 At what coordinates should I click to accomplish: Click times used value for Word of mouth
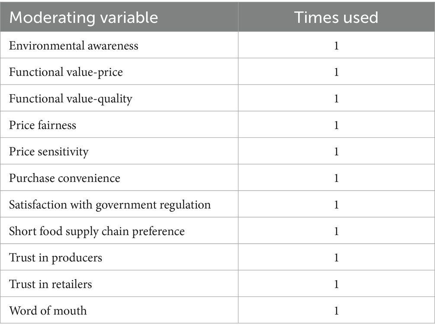336,311
